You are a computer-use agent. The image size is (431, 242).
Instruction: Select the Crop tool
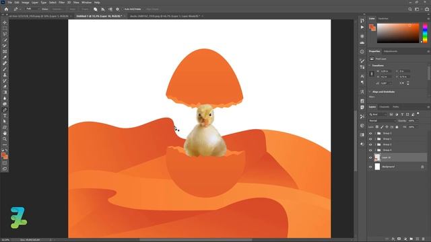coord(5,46)
